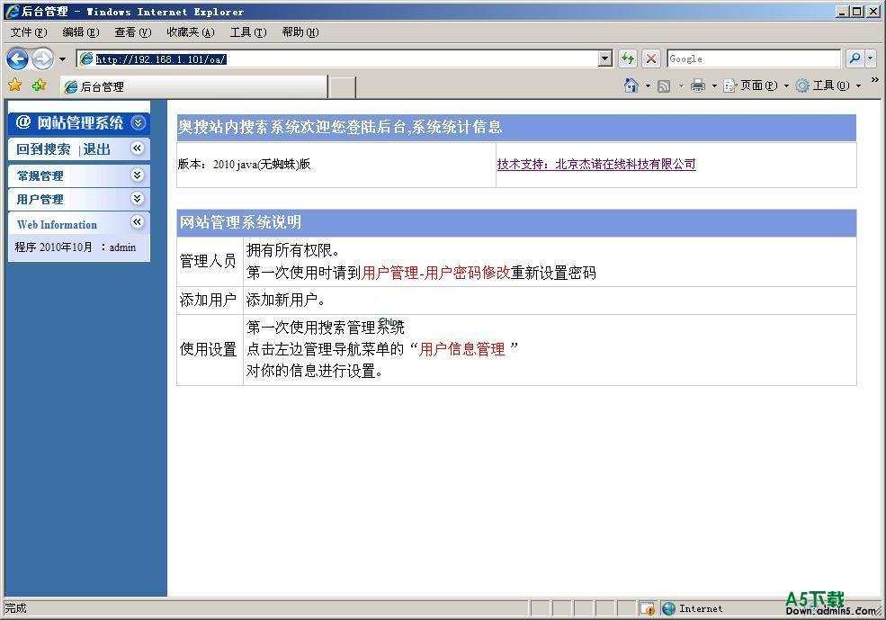
Task: Open the 帮助(H) menu
Action: (300, 32)
